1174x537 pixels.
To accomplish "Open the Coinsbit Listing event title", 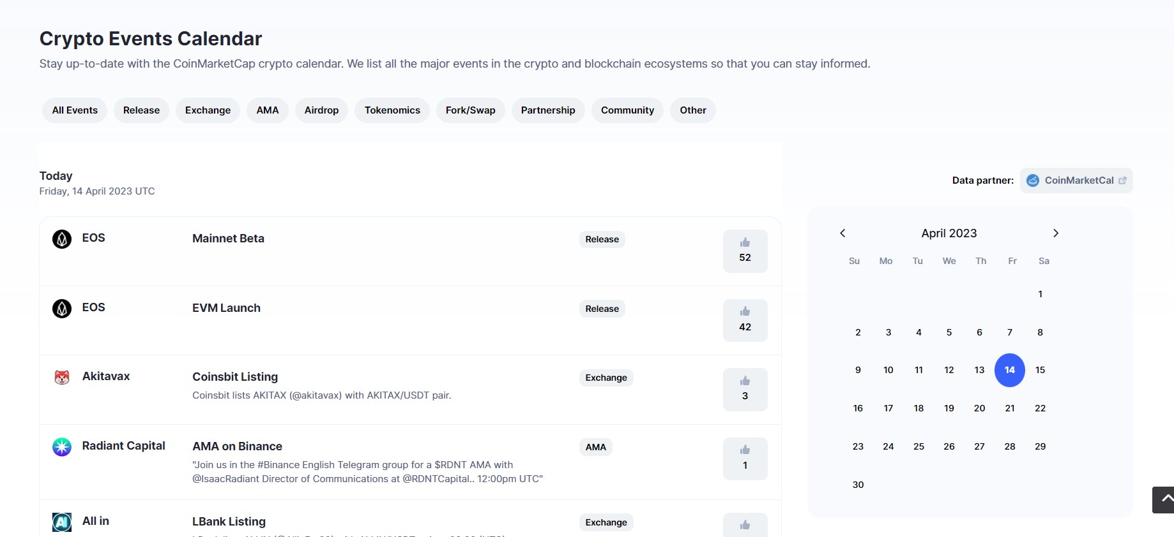I will coord(235,377).
